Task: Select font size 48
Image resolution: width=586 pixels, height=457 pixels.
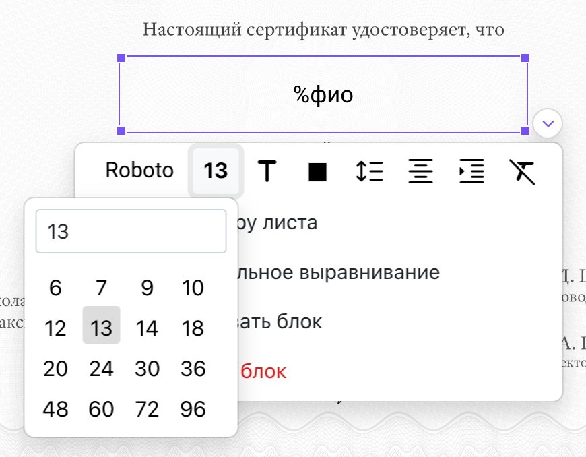Action: [55, 408]
